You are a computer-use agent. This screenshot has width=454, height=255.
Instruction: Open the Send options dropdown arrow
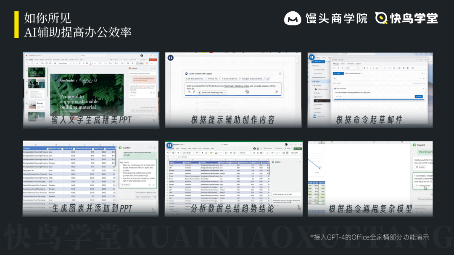[343, 73]
